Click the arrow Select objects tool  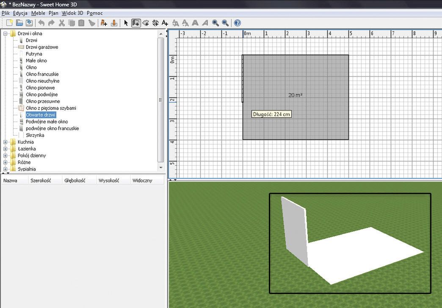126,23
